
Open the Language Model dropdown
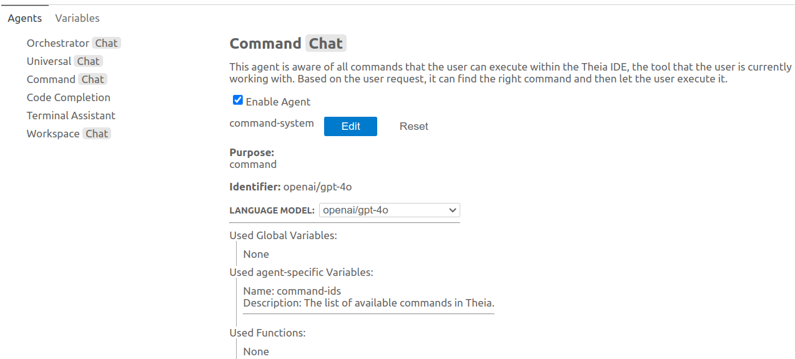pos(390,210)
